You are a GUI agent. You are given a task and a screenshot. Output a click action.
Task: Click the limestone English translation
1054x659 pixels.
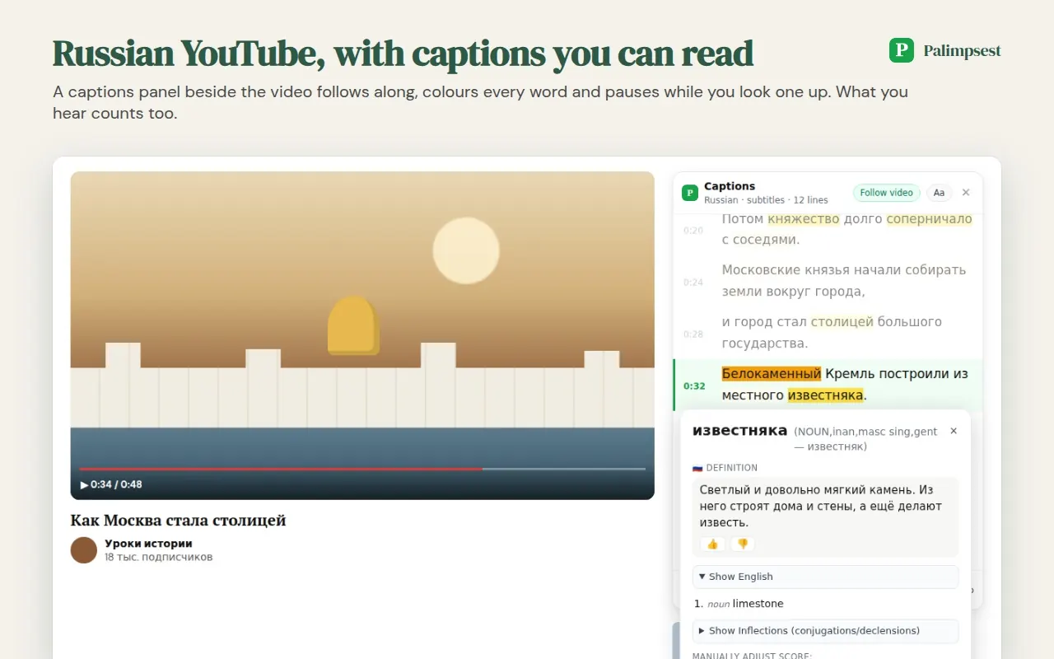[x=758, y=604]
